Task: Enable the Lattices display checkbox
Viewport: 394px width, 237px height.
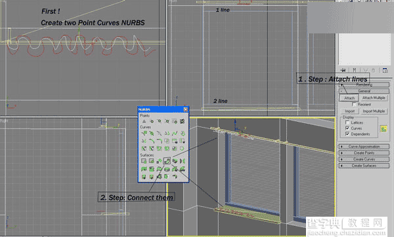Action: (347, 122)
